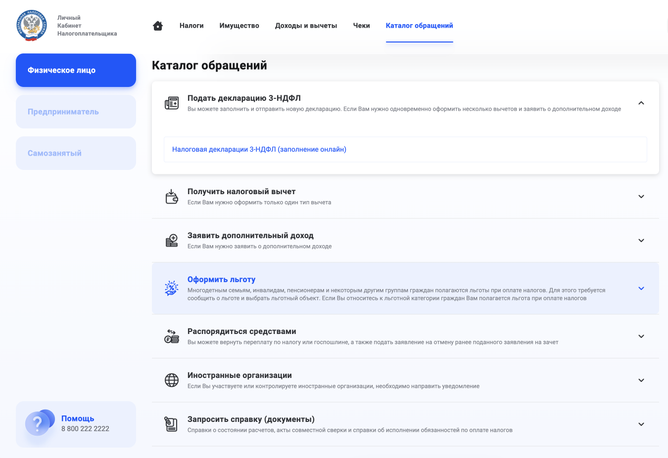Click the question mark help icon

40,423
